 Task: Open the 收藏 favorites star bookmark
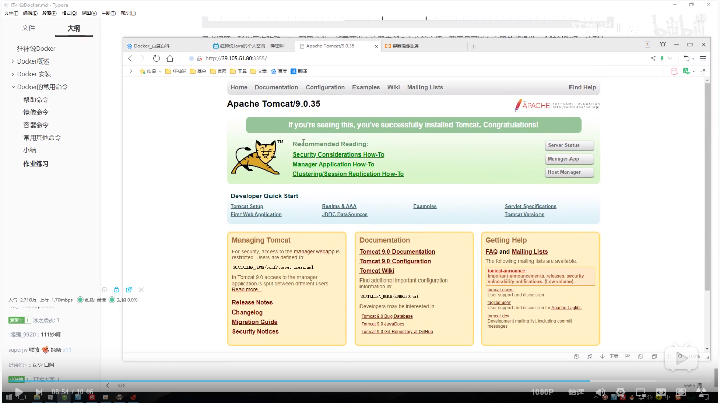148,71
